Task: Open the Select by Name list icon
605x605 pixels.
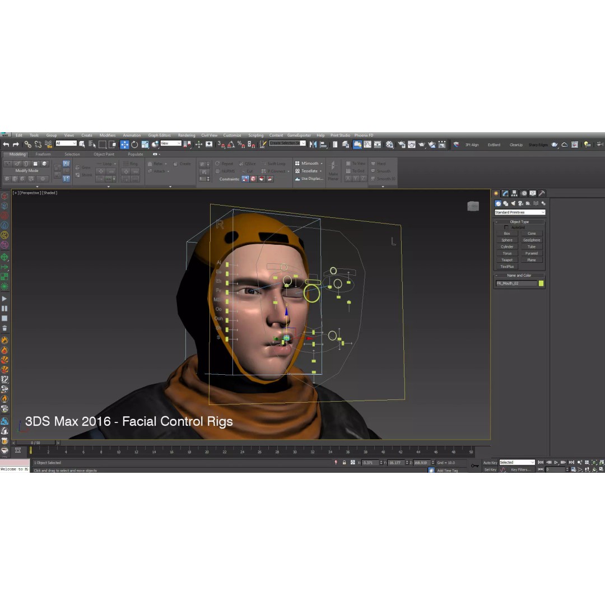Action: point(92,145)
